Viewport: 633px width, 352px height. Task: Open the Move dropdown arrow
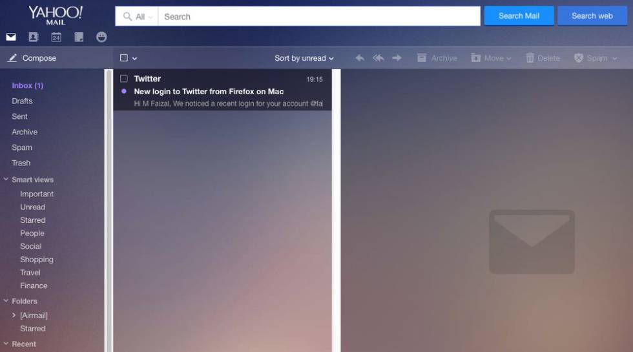coord(509,59)
